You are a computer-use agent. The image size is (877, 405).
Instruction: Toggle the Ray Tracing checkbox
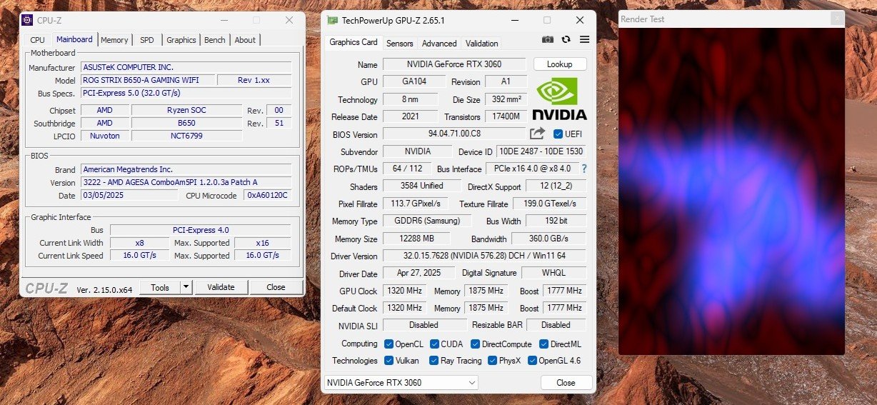tap(433, 361)
